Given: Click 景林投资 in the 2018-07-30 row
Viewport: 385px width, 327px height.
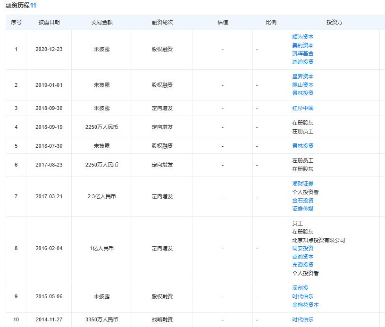Looking at the screenshot, I should (303, 146).
